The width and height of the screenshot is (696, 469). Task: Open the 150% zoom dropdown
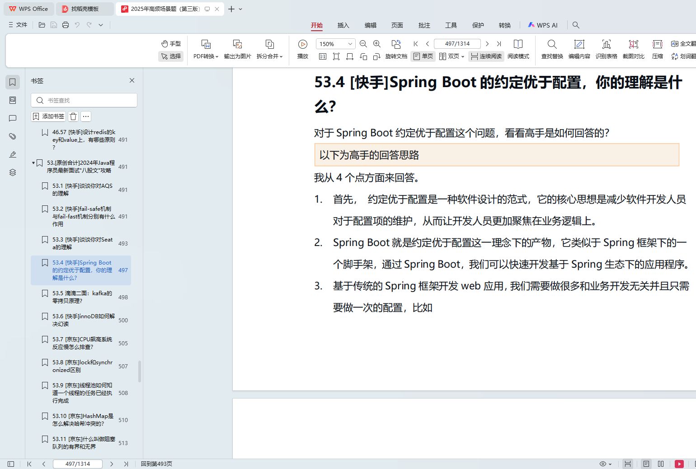[x=350, y=44]
